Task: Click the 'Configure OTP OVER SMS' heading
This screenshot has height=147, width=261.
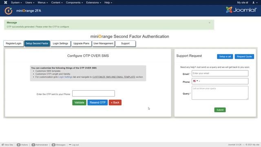Action: point(88,56)
